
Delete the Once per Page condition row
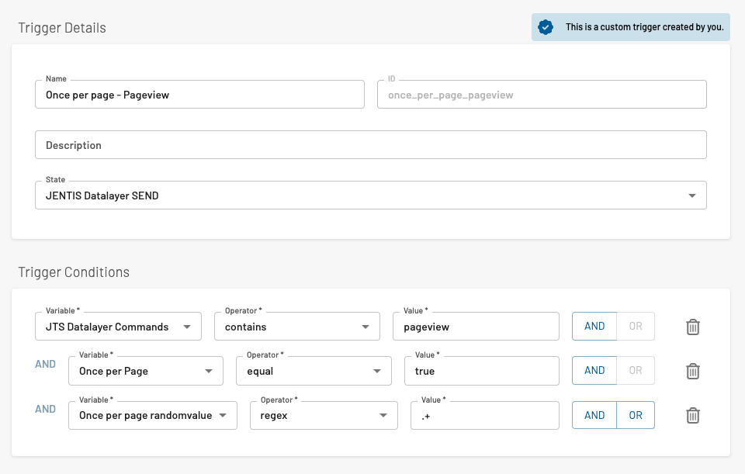(x=693, y=371)
